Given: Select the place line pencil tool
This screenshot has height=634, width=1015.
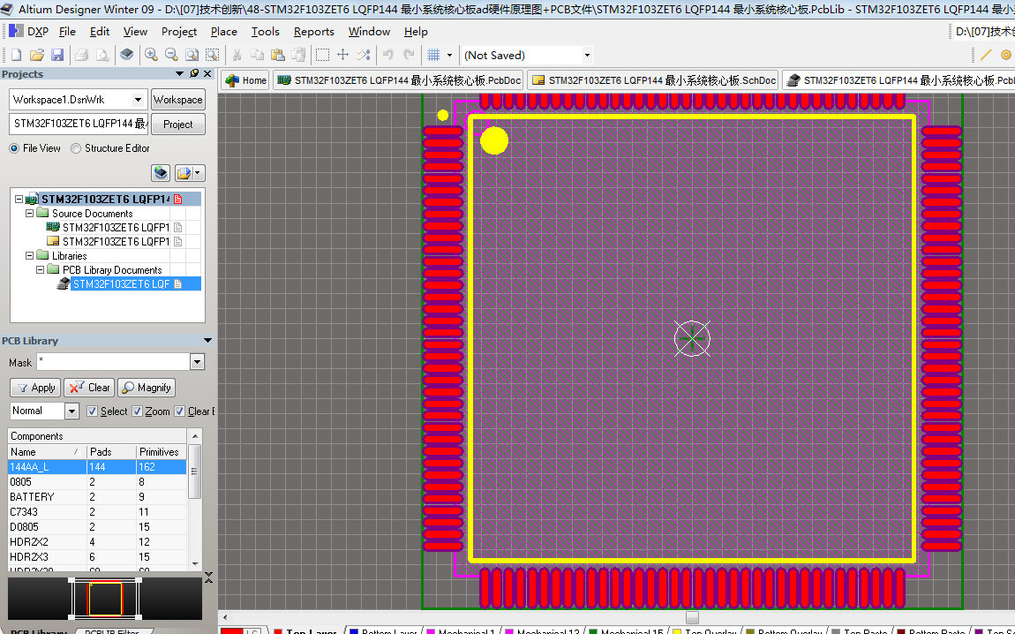Looking at the screenshot, I should [x=985, y=55].
